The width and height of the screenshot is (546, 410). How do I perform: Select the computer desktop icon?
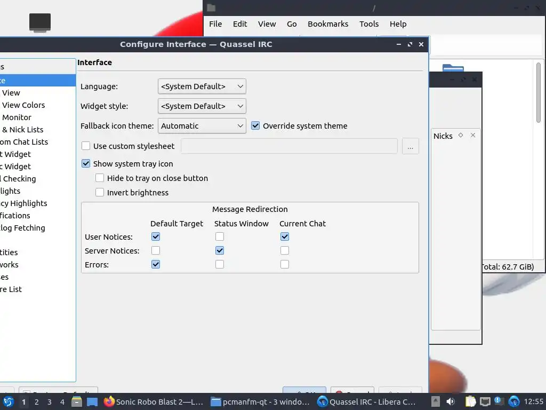(40, 23)
